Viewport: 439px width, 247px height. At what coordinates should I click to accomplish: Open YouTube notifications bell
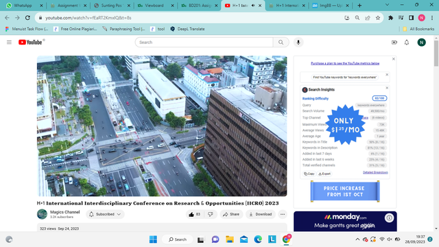[x=407, y=43]
